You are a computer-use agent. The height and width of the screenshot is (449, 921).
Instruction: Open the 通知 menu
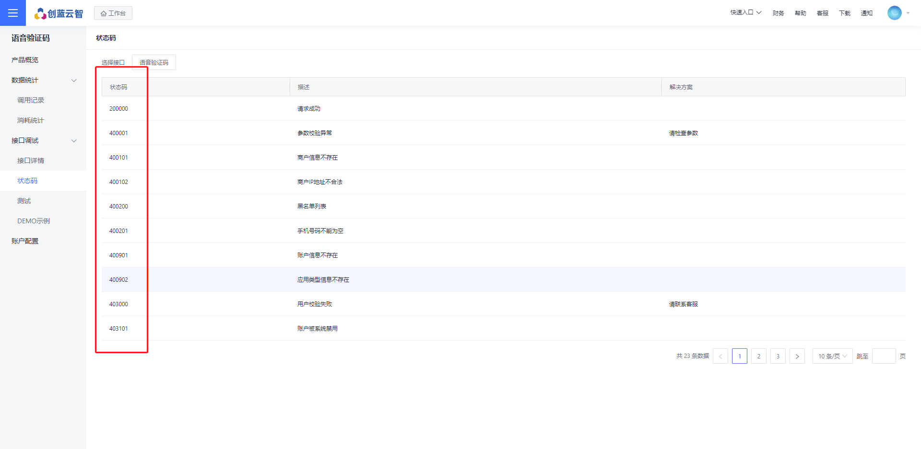pyautogui.click(x=866, y=13)
